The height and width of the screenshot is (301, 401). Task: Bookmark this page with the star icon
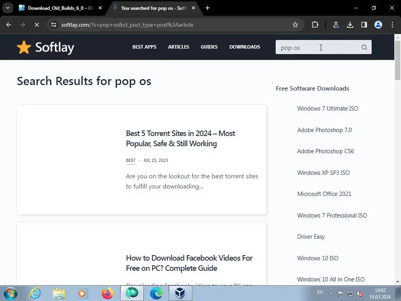click(295, 25)
